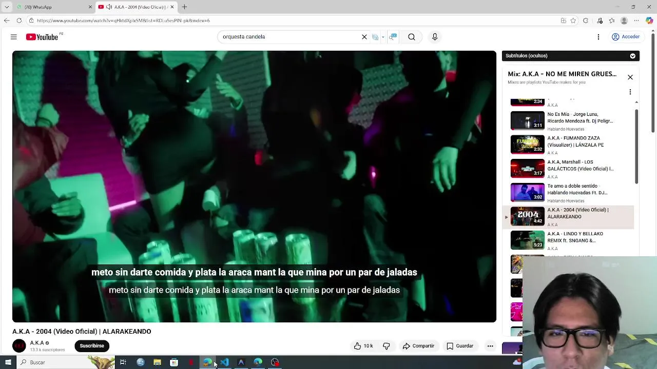The image size is (657, 369).
Task: Open the split screen / apps icon in address bar
Action: [564, 20]
